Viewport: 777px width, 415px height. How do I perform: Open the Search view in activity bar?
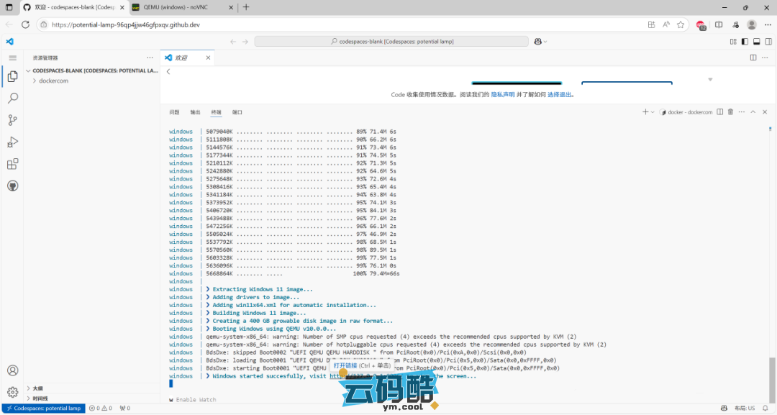tap(12, 98)
